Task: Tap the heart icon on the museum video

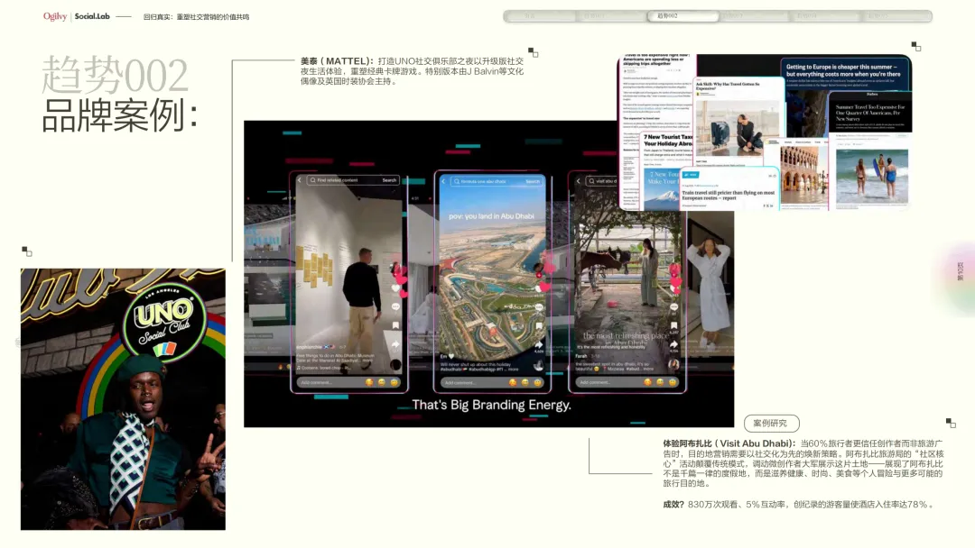Action: tap(395, 288)
